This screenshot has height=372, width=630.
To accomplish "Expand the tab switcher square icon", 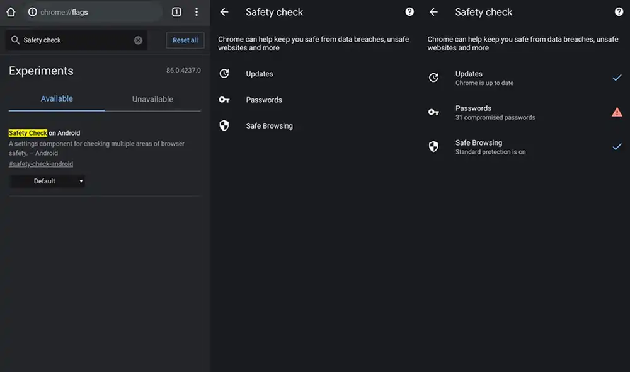I will pyautogui.click(x=176, y=11).
